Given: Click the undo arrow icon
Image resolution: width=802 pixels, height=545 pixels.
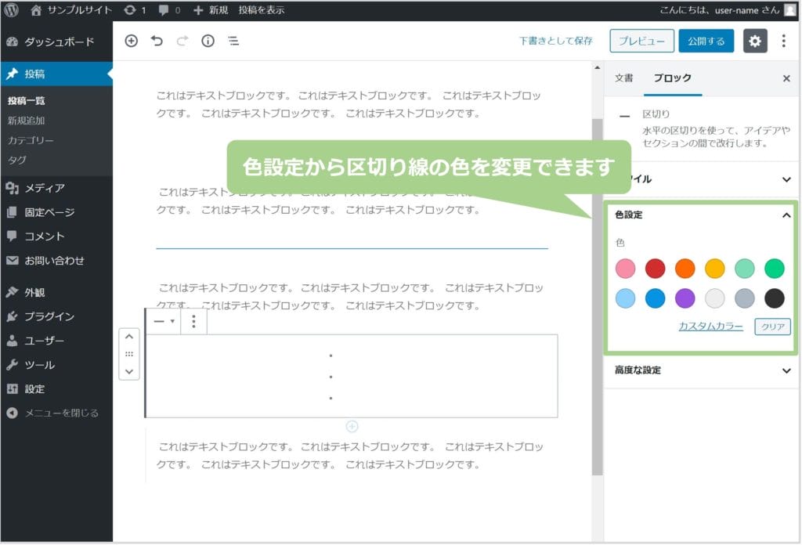Looking at the screenshot, I should click(157, 42).
